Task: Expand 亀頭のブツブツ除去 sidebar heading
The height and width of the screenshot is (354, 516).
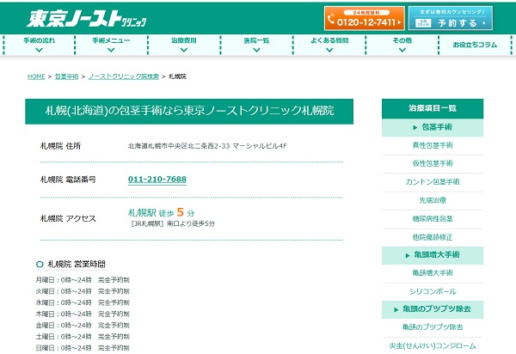Action: (433, 308)
